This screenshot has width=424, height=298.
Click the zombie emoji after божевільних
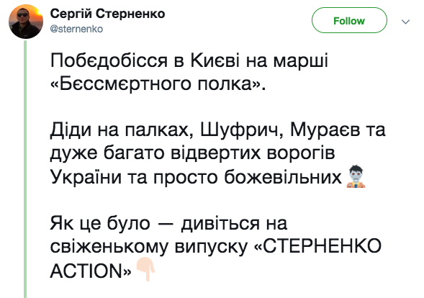click(x=356, y=176)
